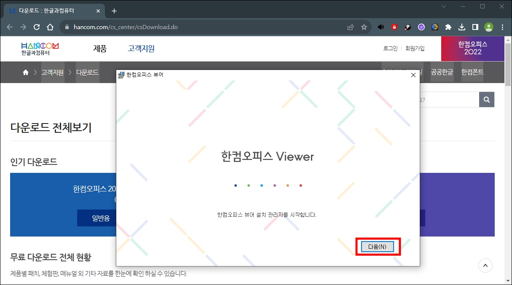The image size is (512, 285).
Task: Click the 다음(N) installer button
Action: [x=377, y=247]
